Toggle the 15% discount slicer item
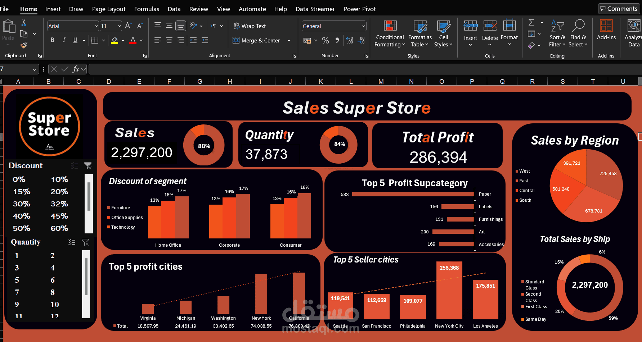This screenshot has width=642, height=342. coord(22,192)
